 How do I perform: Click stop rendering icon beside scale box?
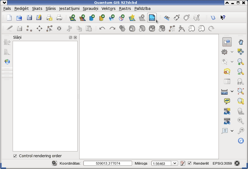click(183, 163)
